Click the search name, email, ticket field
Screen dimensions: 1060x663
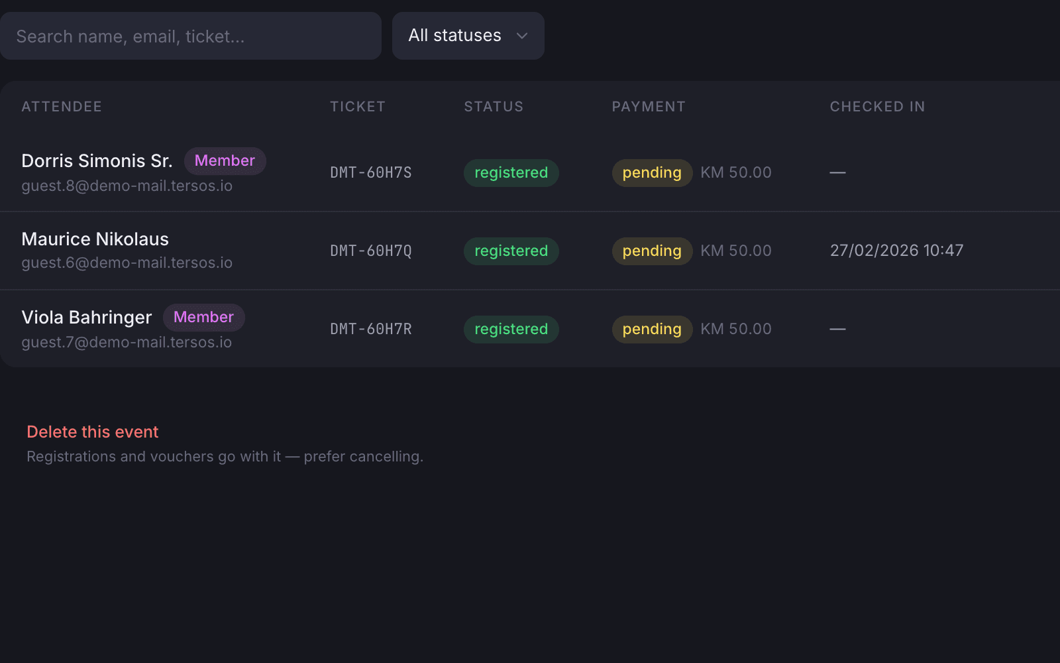coord(191,36)
